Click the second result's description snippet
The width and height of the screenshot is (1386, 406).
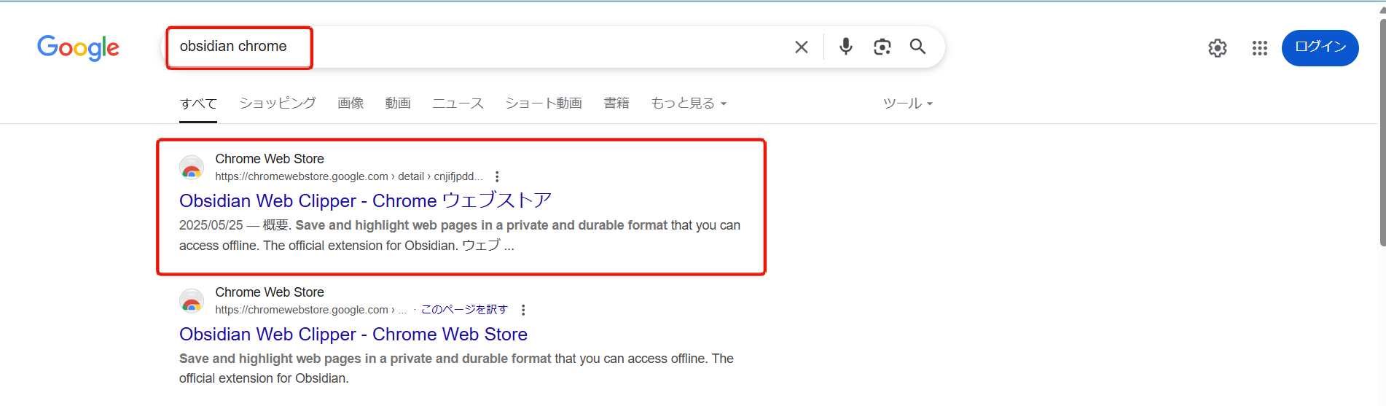point(456,369)
